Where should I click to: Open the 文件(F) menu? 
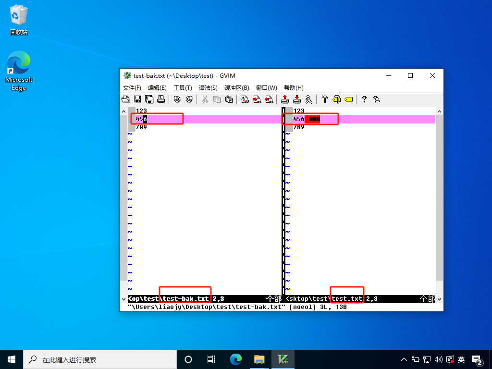132,88
